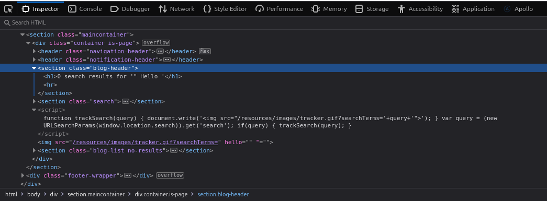Expand the navigation-header element
Screen dimensions: 547x201
tap(34, 52)
